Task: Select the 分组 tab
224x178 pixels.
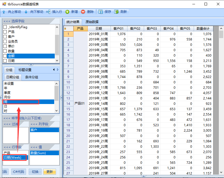Action: click(9, 70)
